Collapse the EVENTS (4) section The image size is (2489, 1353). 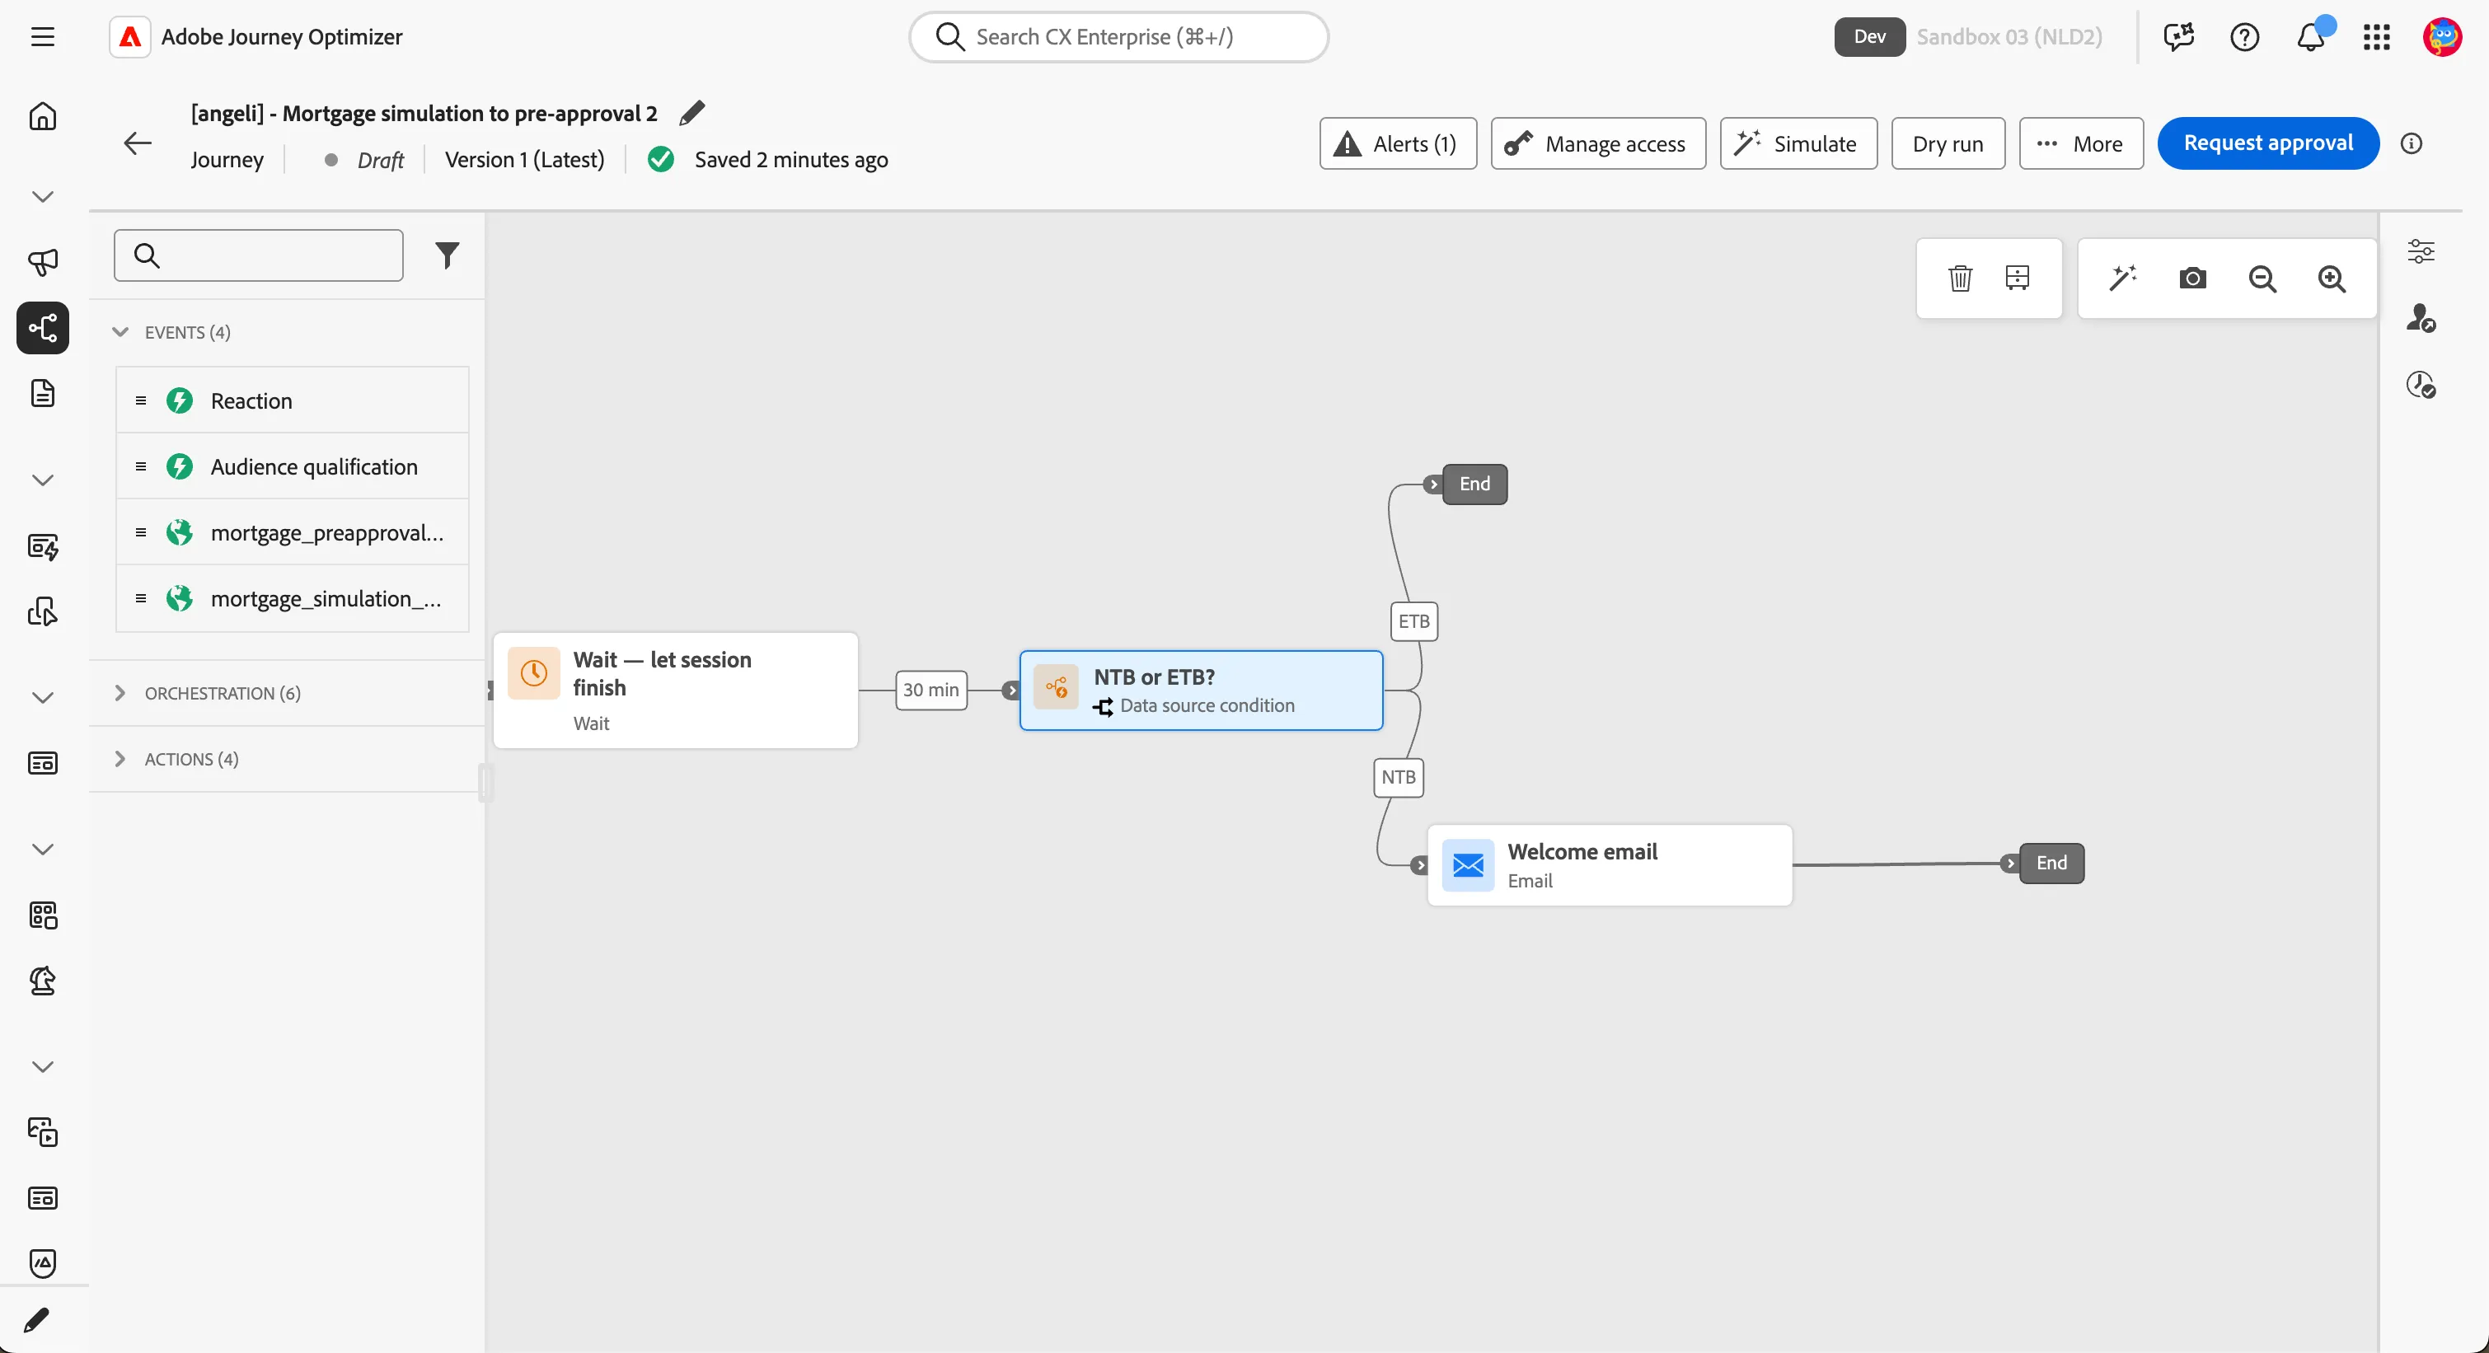(120, 331)
